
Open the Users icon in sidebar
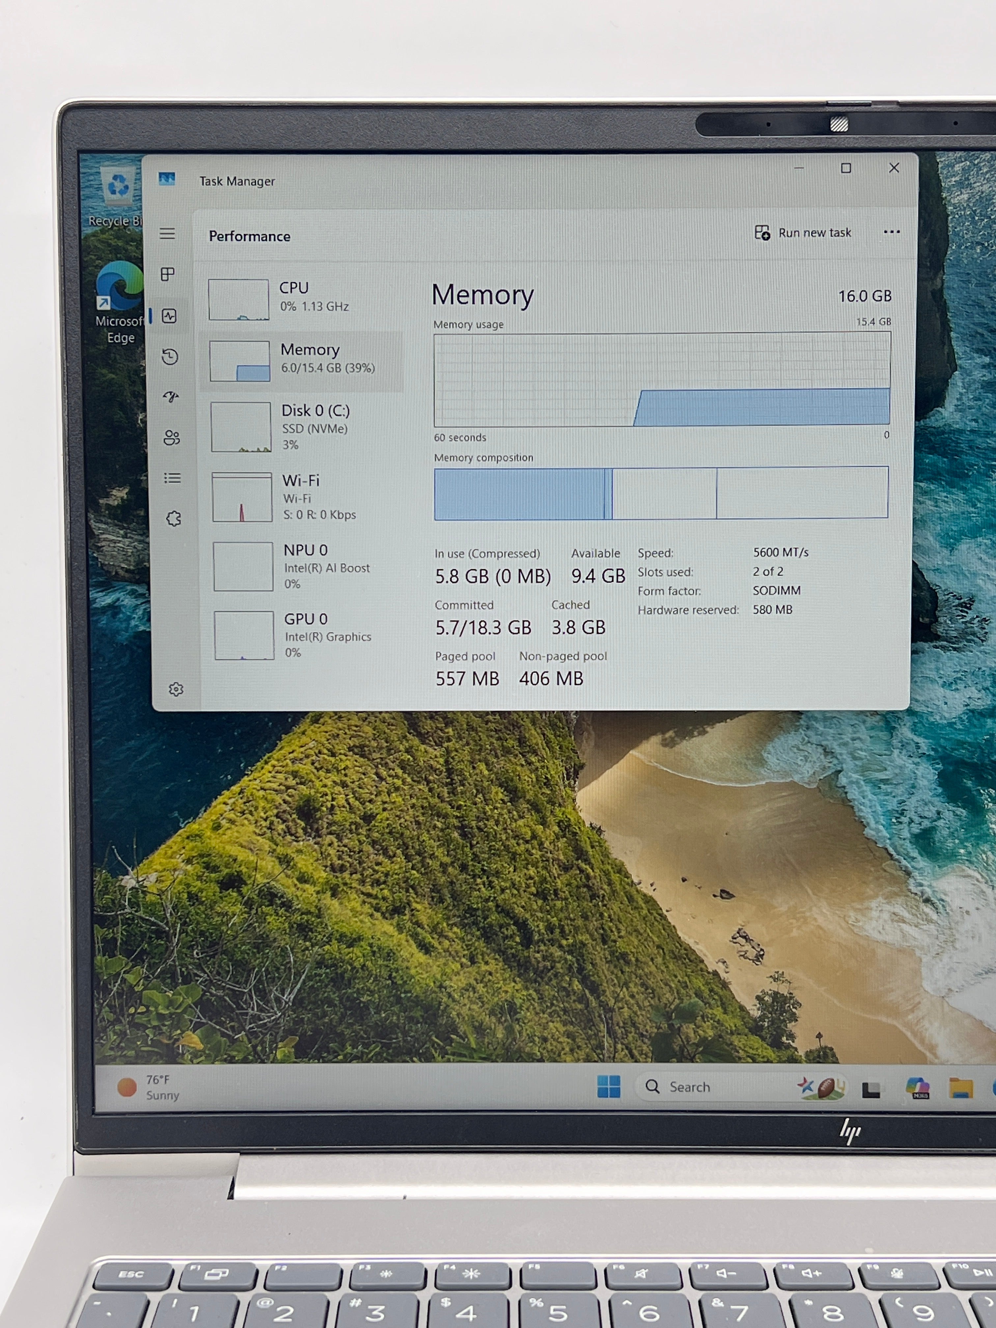point(172,438)
